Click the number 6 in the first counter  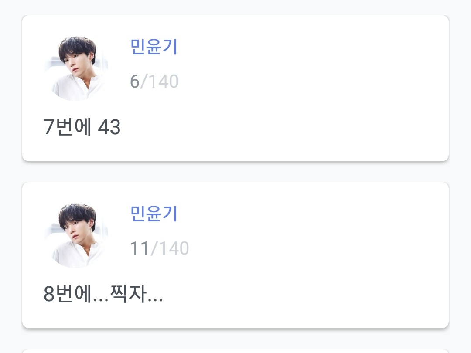click(134, 81)
